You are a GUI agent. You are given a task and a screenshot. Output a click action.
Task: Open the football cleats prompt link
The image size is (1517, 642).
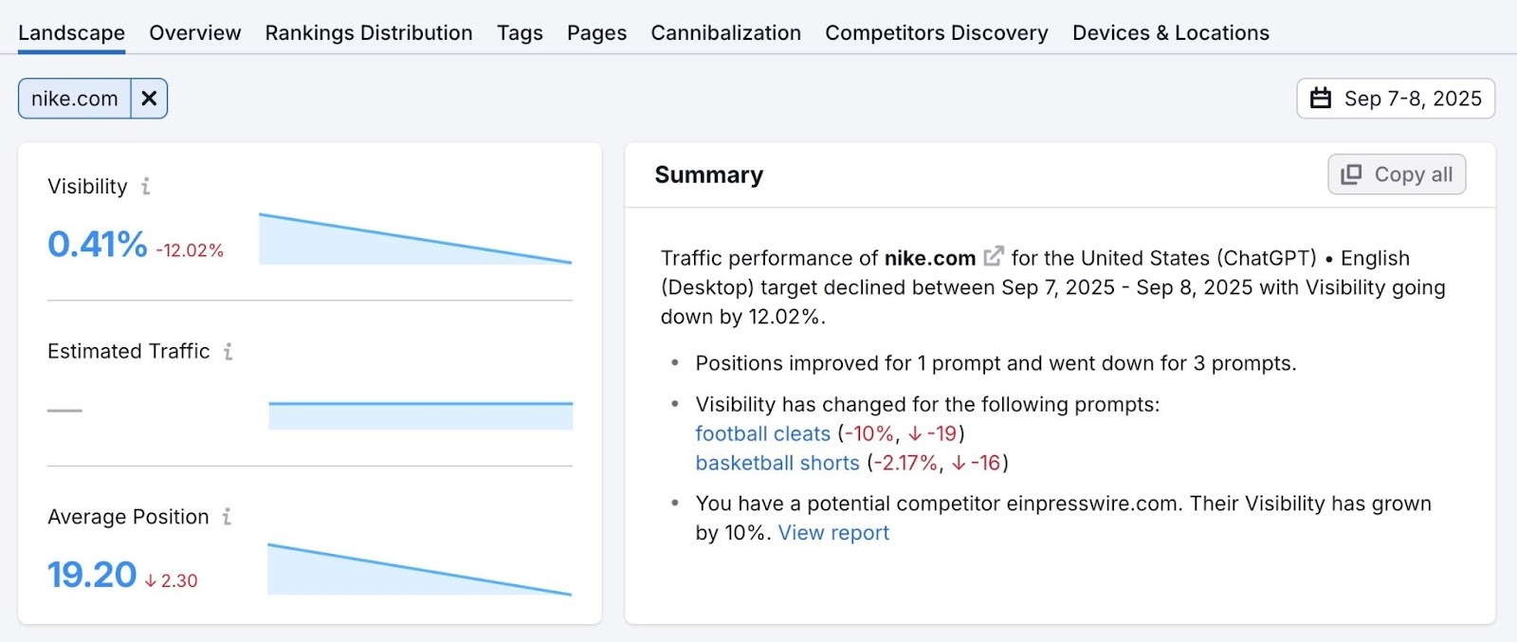click(x=762, y=433)
